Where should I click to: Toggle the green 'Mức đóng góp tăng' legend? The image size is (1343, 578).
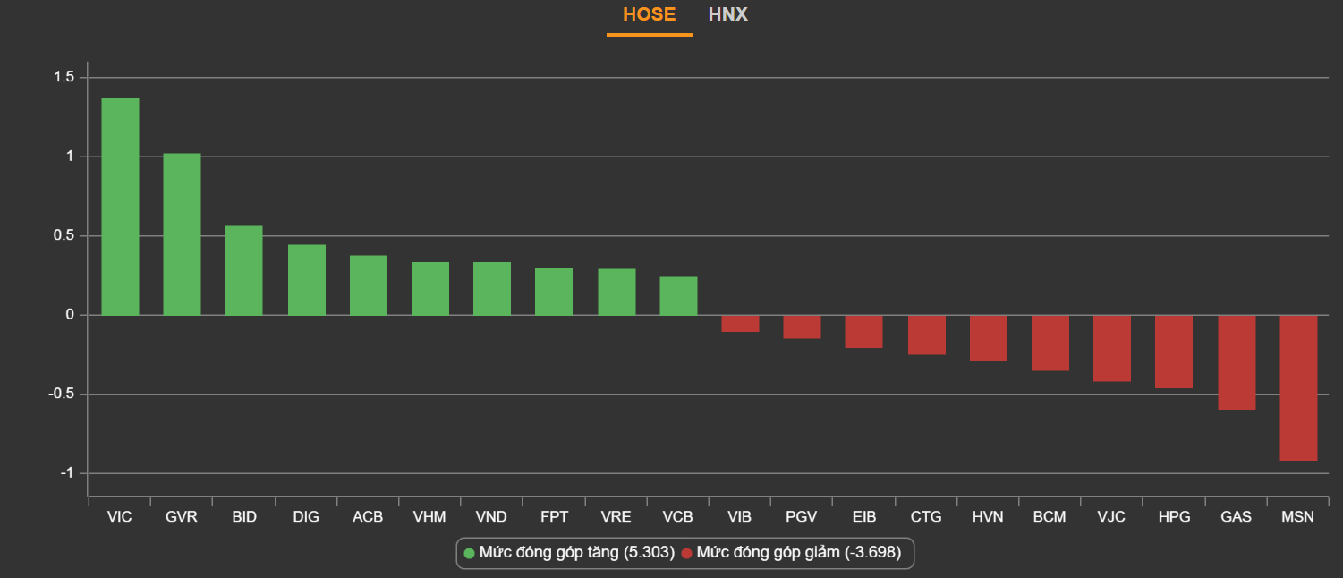[x=568, y=553]
